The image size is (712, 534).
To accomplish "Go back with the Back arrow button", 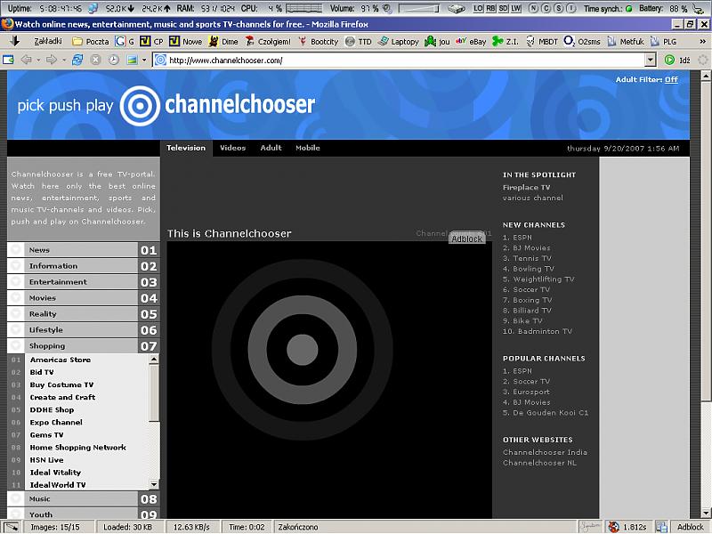I will click(x=27, y=60).
